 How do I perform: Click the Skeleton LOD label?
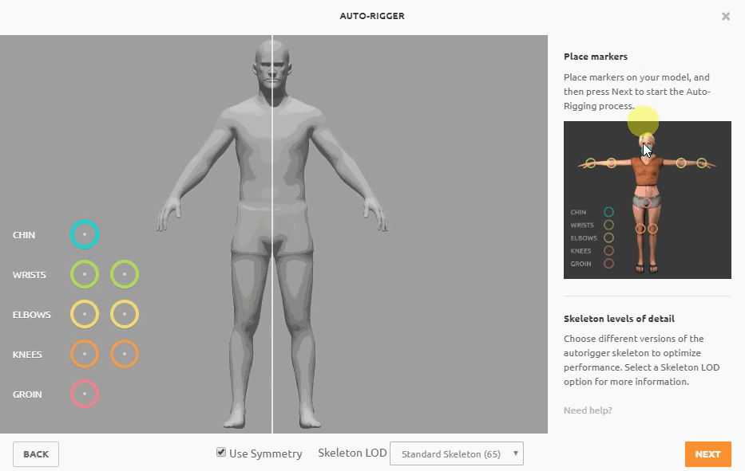point(352,453)
